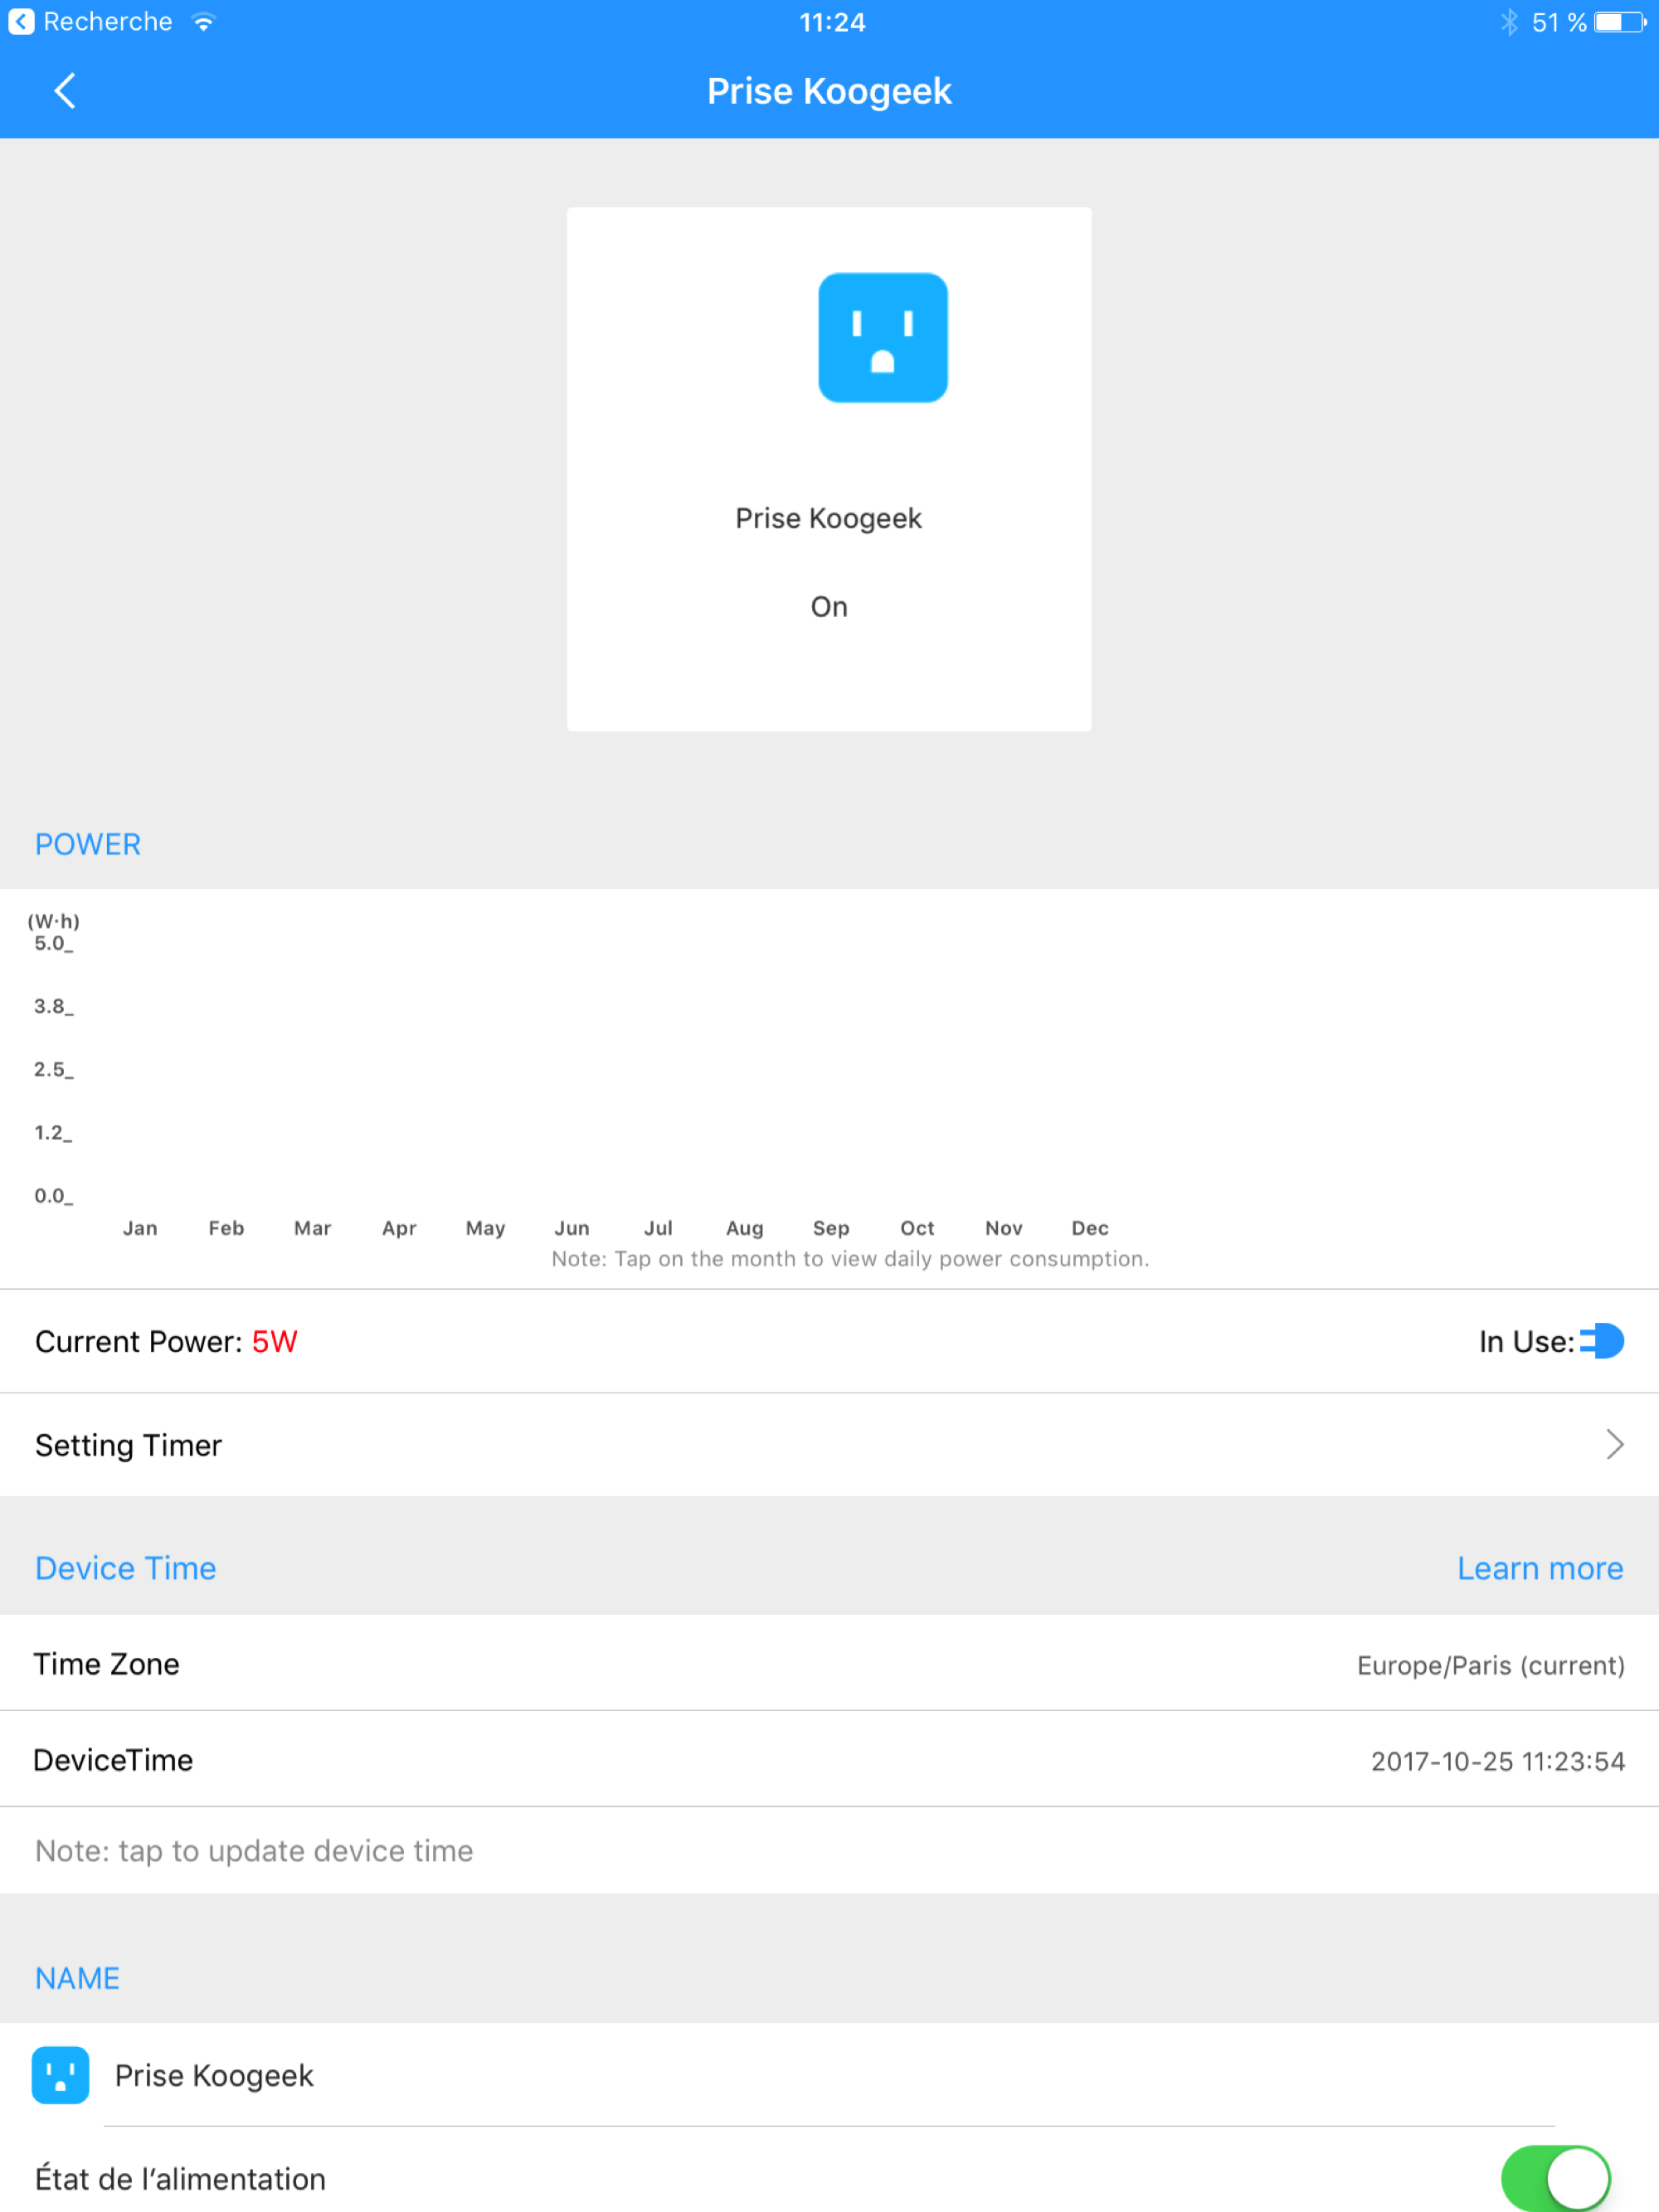Tap the battery indicator icon
Screen dimensions: 1659x2212
[1619, 22]
